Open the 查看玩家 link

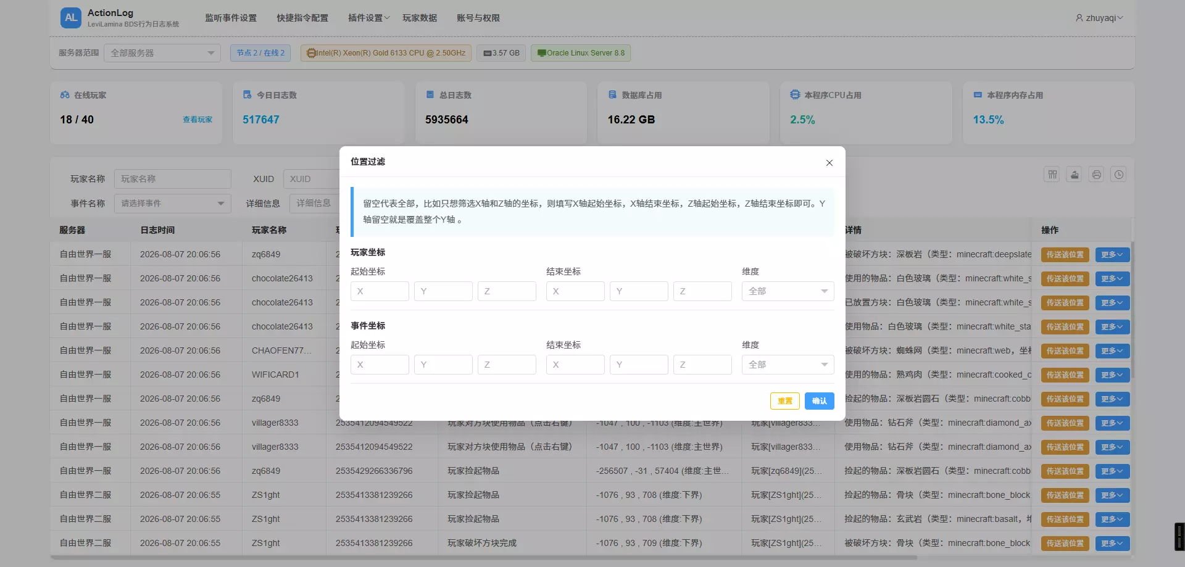click(197, 120)
